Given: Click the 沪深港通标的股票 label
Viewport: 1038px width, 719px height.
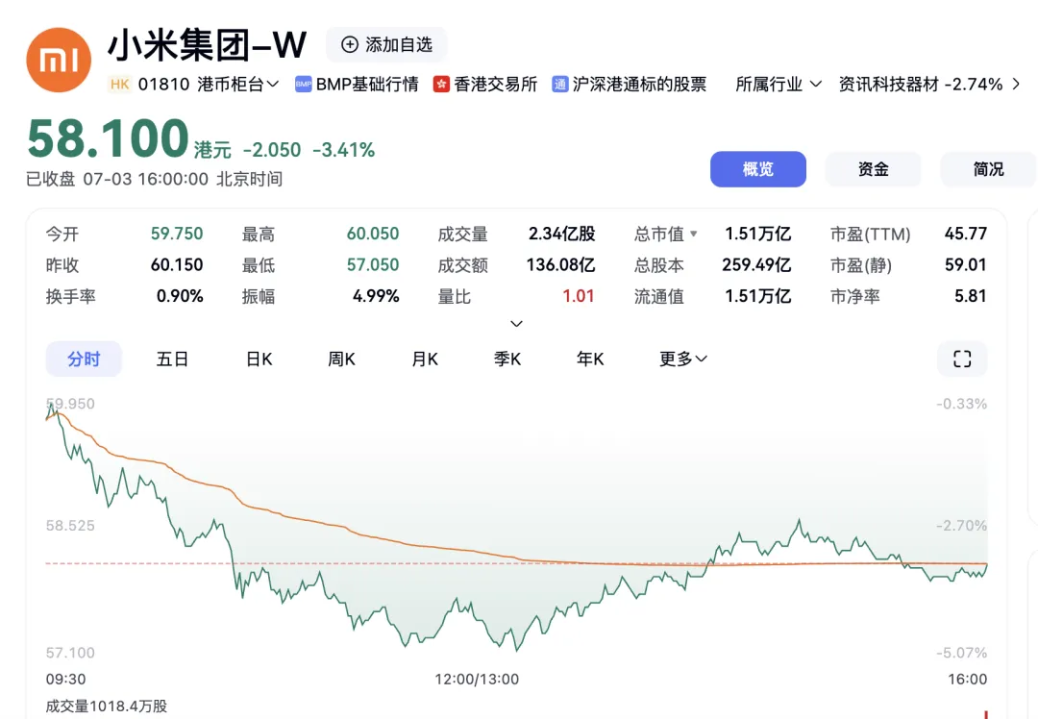Looking at the screenshot, I should click(639, 84).
